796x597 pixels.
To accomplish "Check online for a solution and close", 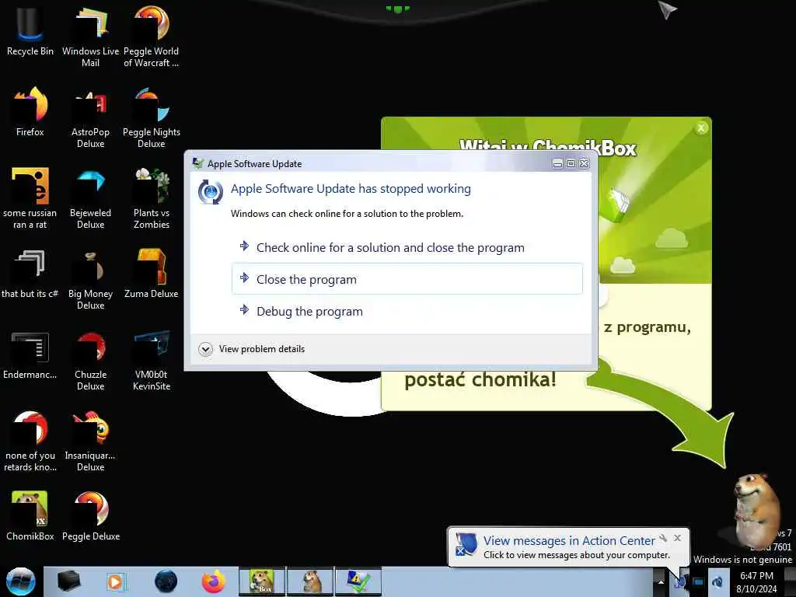I will click(407, 247).
